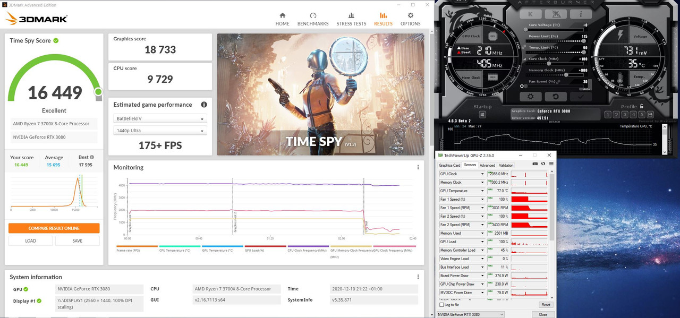Select Afterburner profile slot 4
This screenshot has width=680, height=318.
coord(634,114)
